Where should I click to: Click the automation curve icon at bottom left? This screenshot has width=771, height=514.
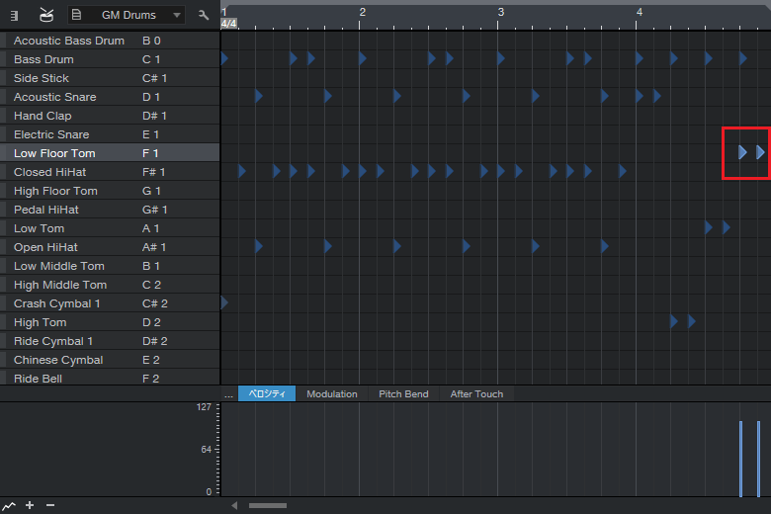pyautogui.click(x=10, y=505)
